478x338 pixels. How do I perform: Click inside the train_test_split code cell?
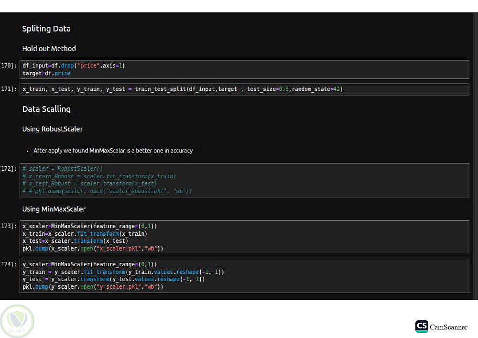(x=244, y=89)
